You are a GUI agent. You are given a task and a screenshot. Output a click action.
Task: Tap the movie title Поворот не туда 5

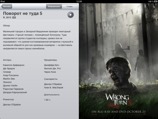pyautogui.click(x=23, y=13)
